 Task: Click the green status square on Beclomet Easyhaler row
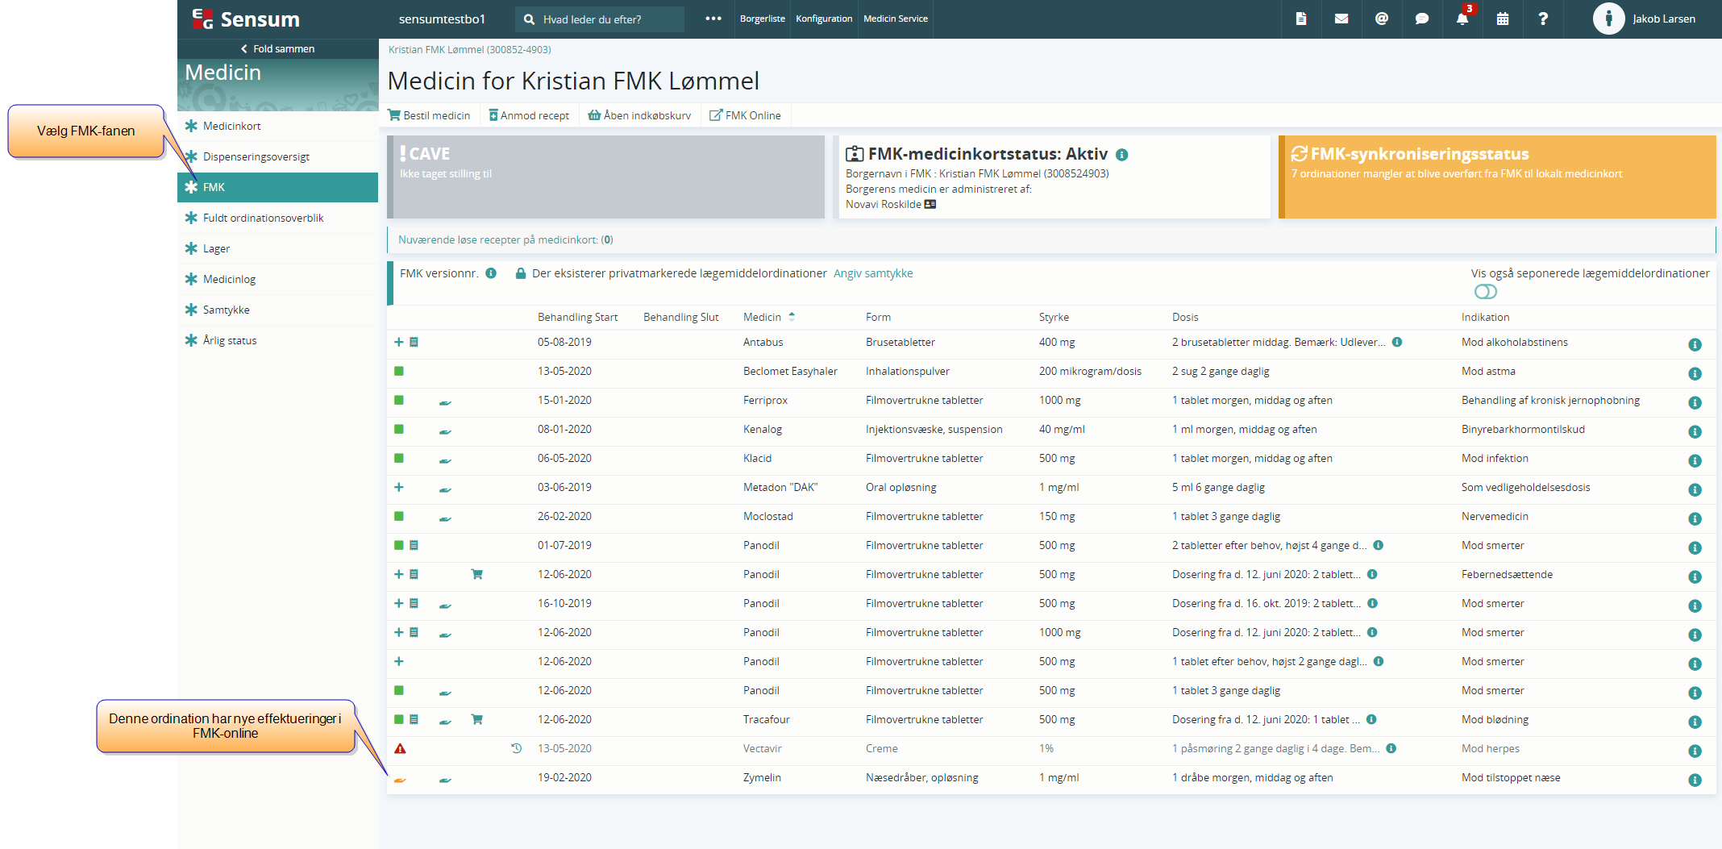pos(399,371)
